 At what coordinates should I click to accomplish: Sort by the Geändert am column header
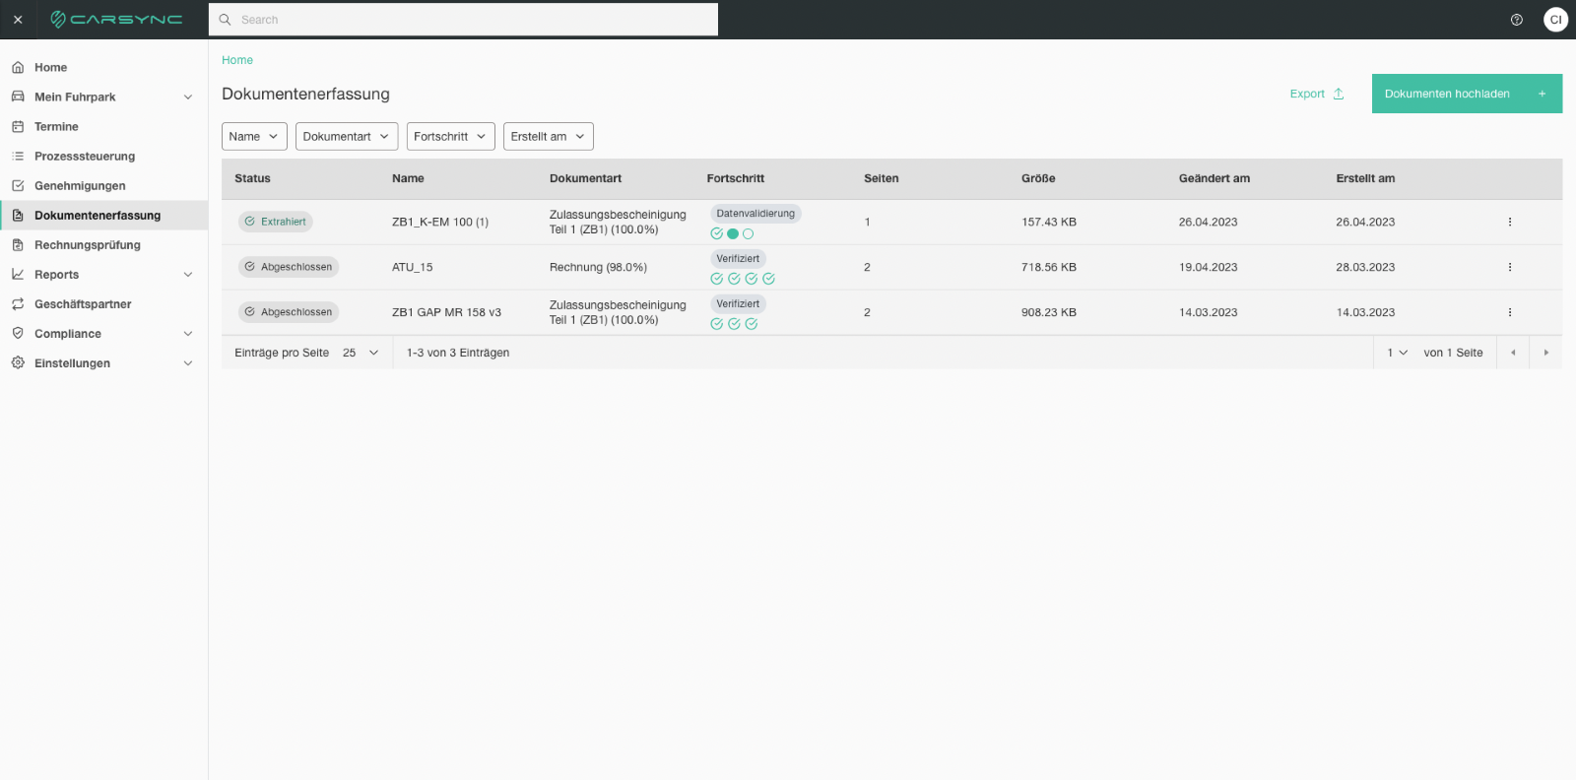1215,179
